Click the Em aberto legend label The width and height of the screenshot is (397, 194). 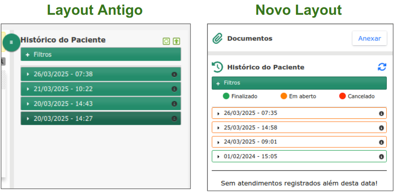(x=303, y=96)
